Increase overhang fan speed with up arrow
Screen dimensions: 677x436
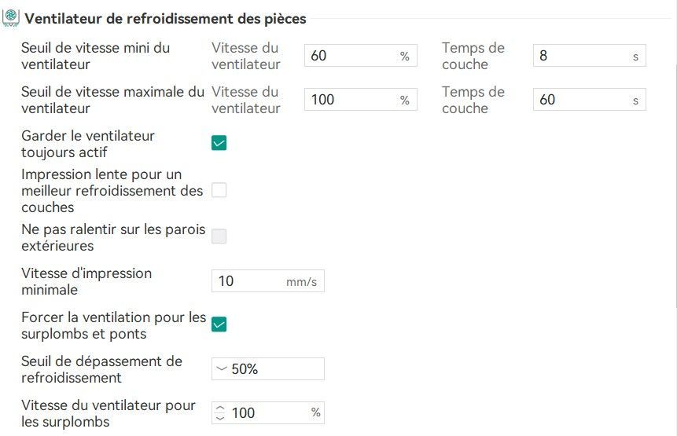pyautogui.click(x=220, y=408)
